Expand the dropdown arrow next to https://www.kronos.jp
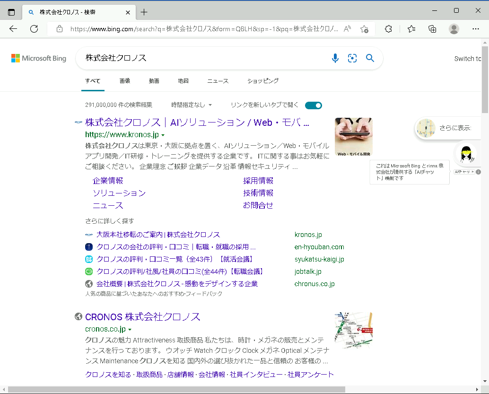Screen dimensions: 489x394 coord(163,135)
